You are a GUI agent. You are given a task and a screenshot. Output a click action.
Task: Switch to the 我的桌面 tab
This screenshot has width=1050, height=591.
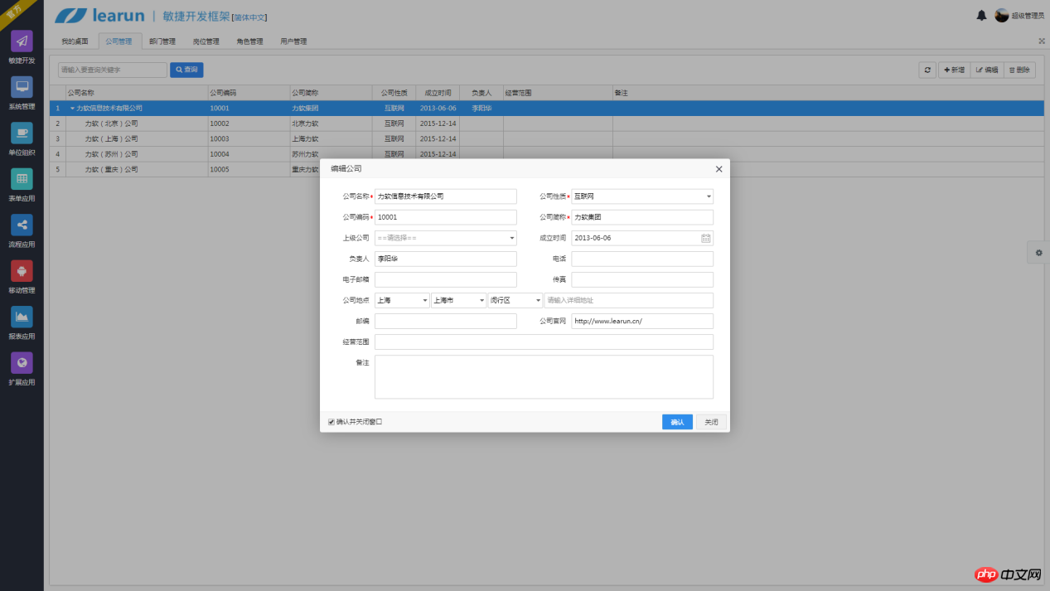(75, 41)
